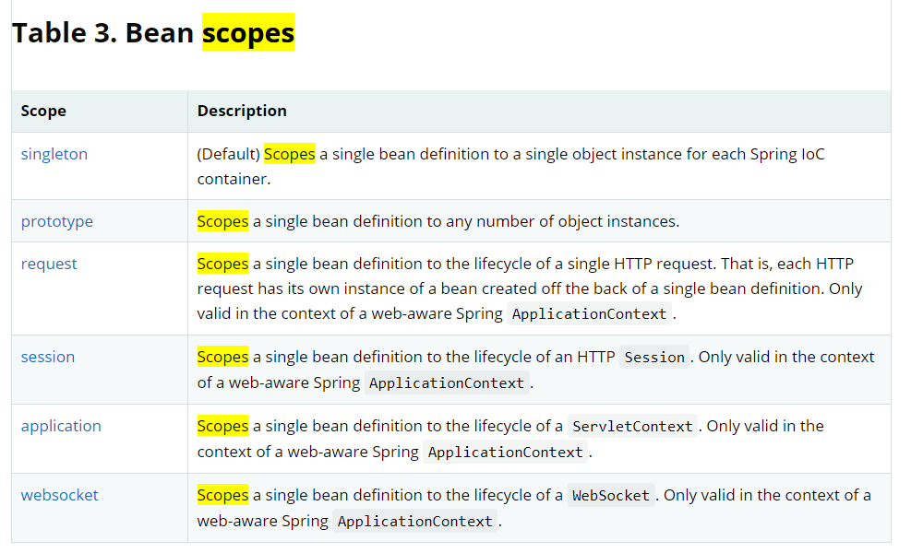The height and width of the screenshot is (553, 911).
Task: Click the "Session" code term
Action: coord(654,358)
